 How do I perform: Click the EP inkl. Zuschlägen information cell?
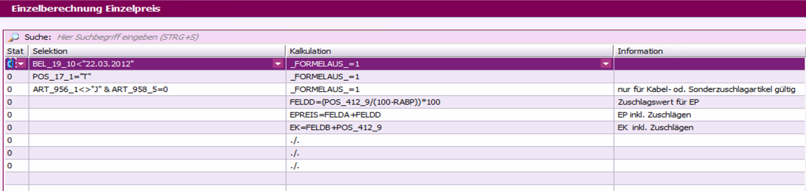[x=708, y=115]
